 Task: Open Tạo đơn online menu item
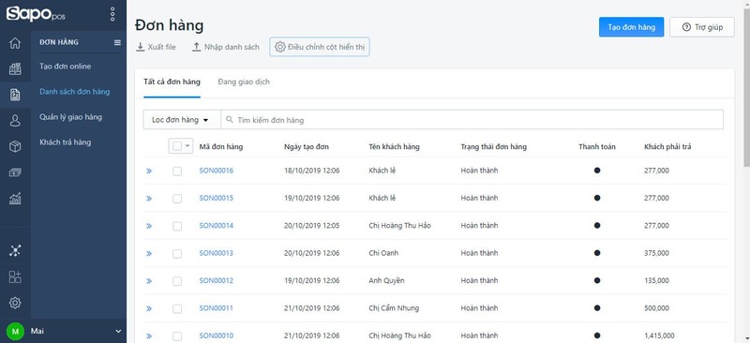(x=65, y=66)
